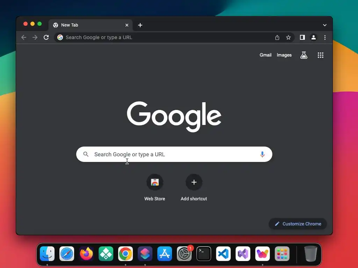Open purple Visual Studio icon in dock

coord(243,254)
